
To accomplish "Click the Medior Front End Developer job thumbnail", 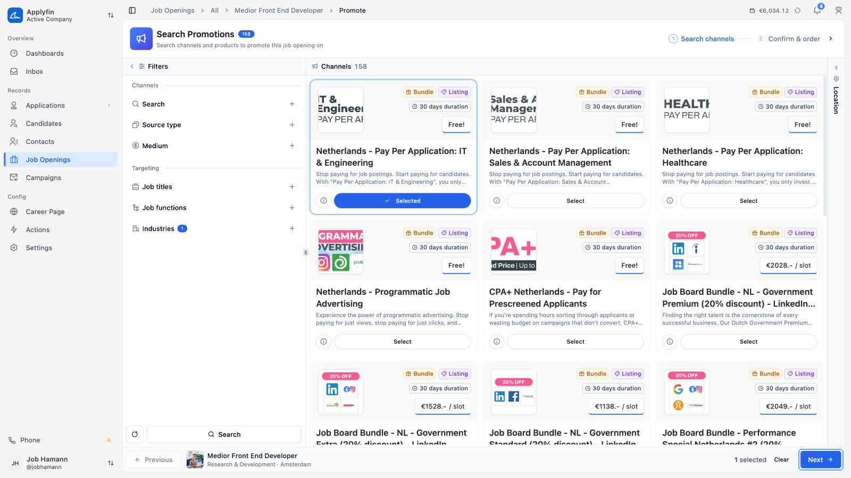I will coord(195,460).
